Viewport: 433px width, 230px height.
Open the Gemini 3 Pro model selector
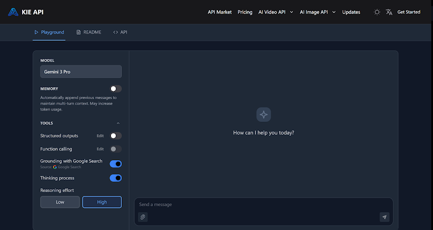(x=81, y=71)
